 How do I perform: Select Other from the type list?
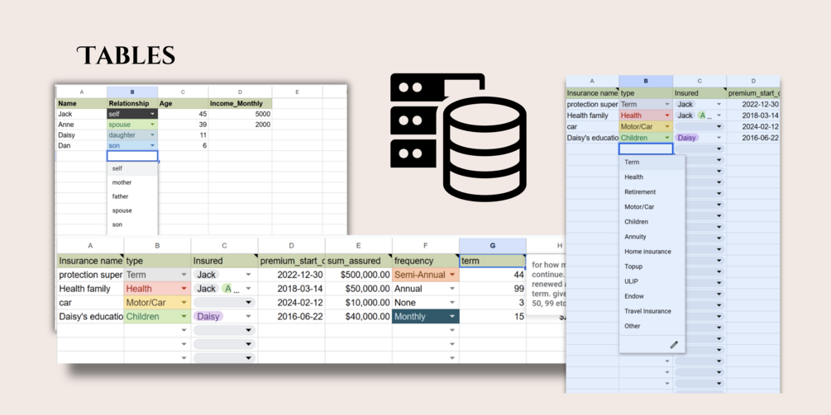[652, 326]
